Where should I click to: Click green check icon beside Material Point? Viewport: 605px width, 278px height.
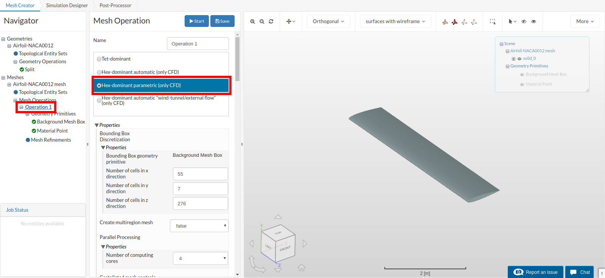coord(34,131)
